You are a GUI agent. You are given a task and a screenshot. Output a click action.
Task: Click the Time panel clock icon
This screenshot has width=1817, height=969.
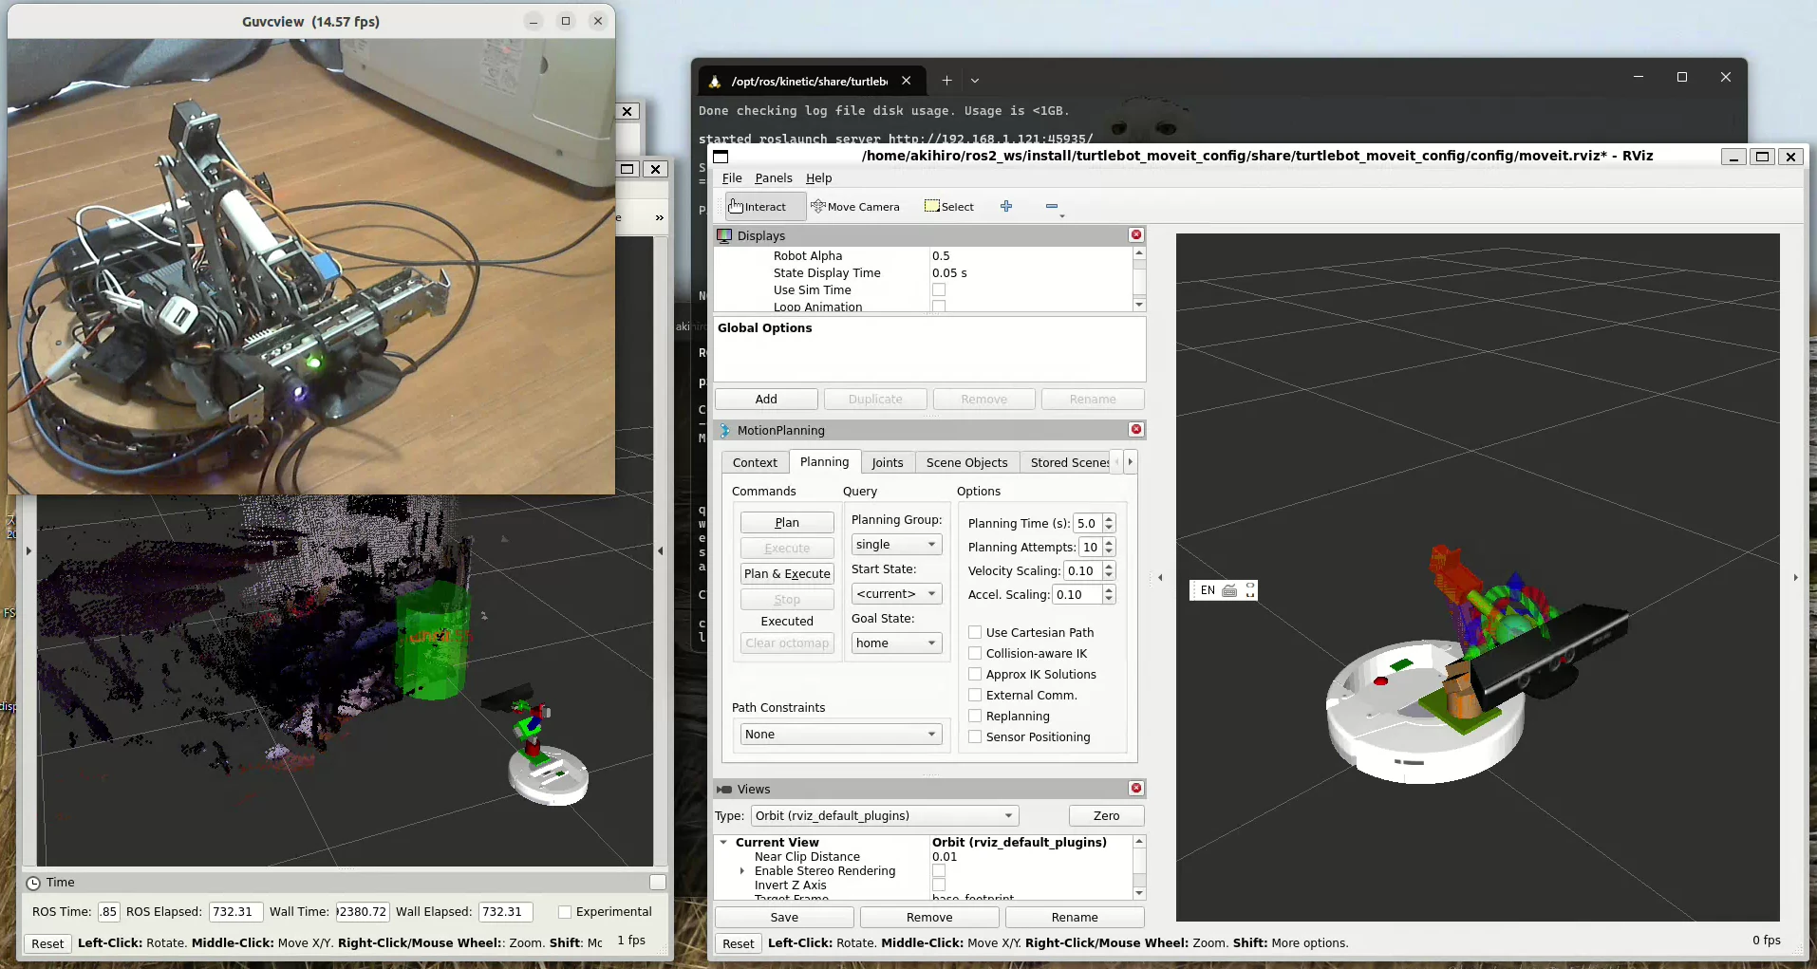[x=33, y=883]
